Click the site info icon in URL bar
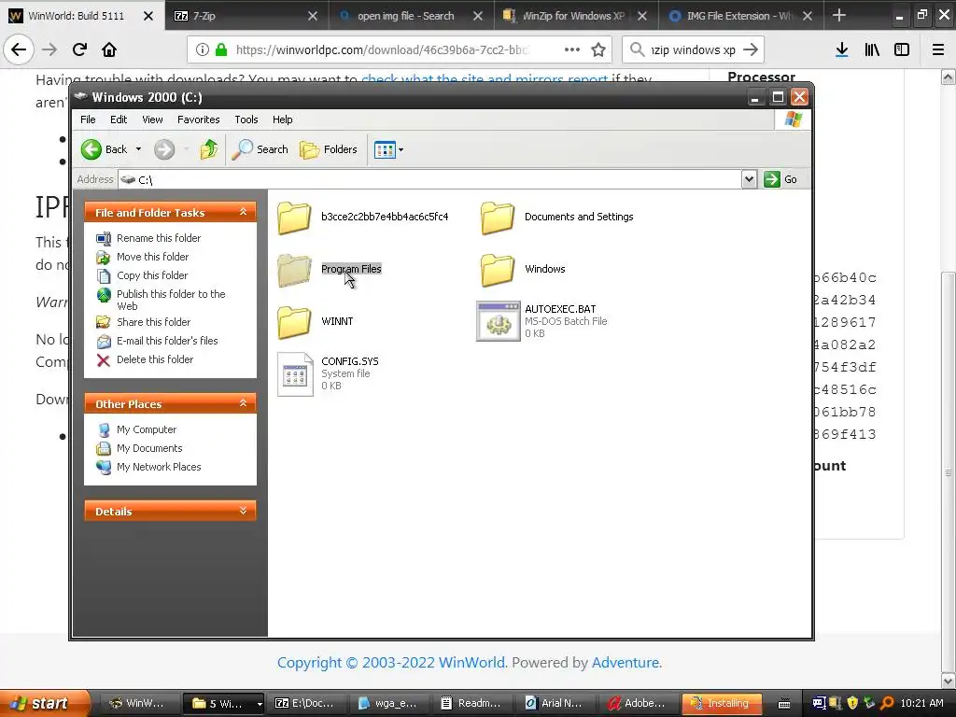956x717 pixels. point(203,50)
